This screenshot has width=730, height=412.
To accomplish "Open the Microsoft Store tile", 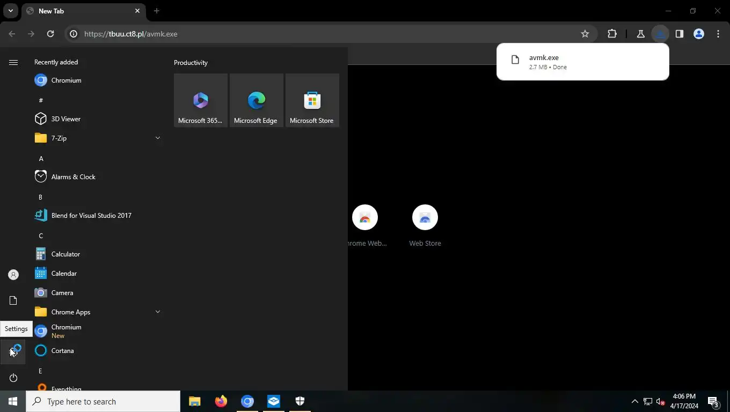I will point(312,100).
